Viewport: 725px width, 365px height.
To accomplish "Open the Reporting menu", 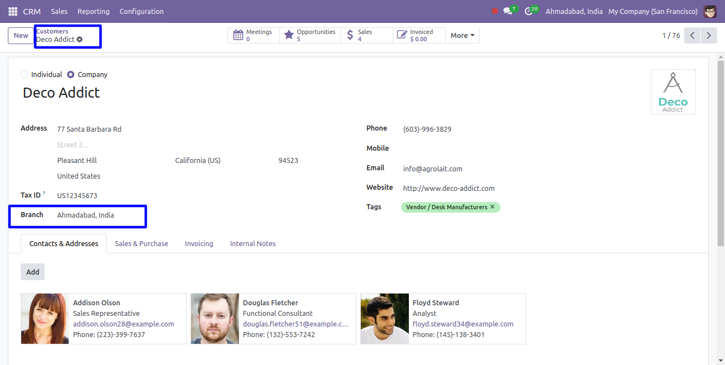I will pos(93,11).
